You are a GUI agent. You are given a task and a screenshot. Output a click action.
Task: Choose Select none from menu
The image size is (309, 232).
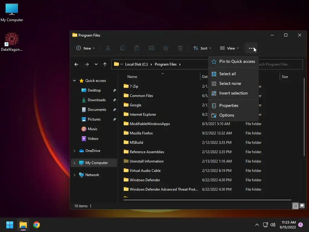[x=233, y=83]
